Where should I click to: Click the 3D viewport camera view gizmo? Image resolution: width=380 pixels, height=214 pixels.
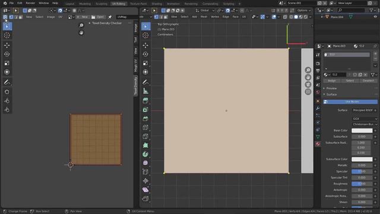coord(308,84)
